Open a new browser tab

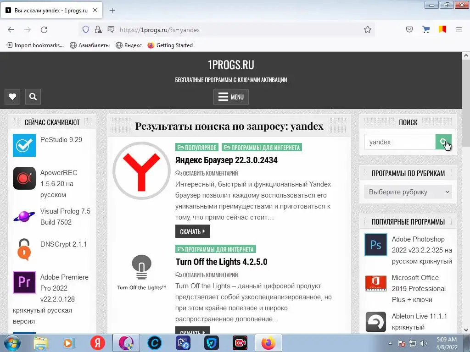(x=112, y=11)
